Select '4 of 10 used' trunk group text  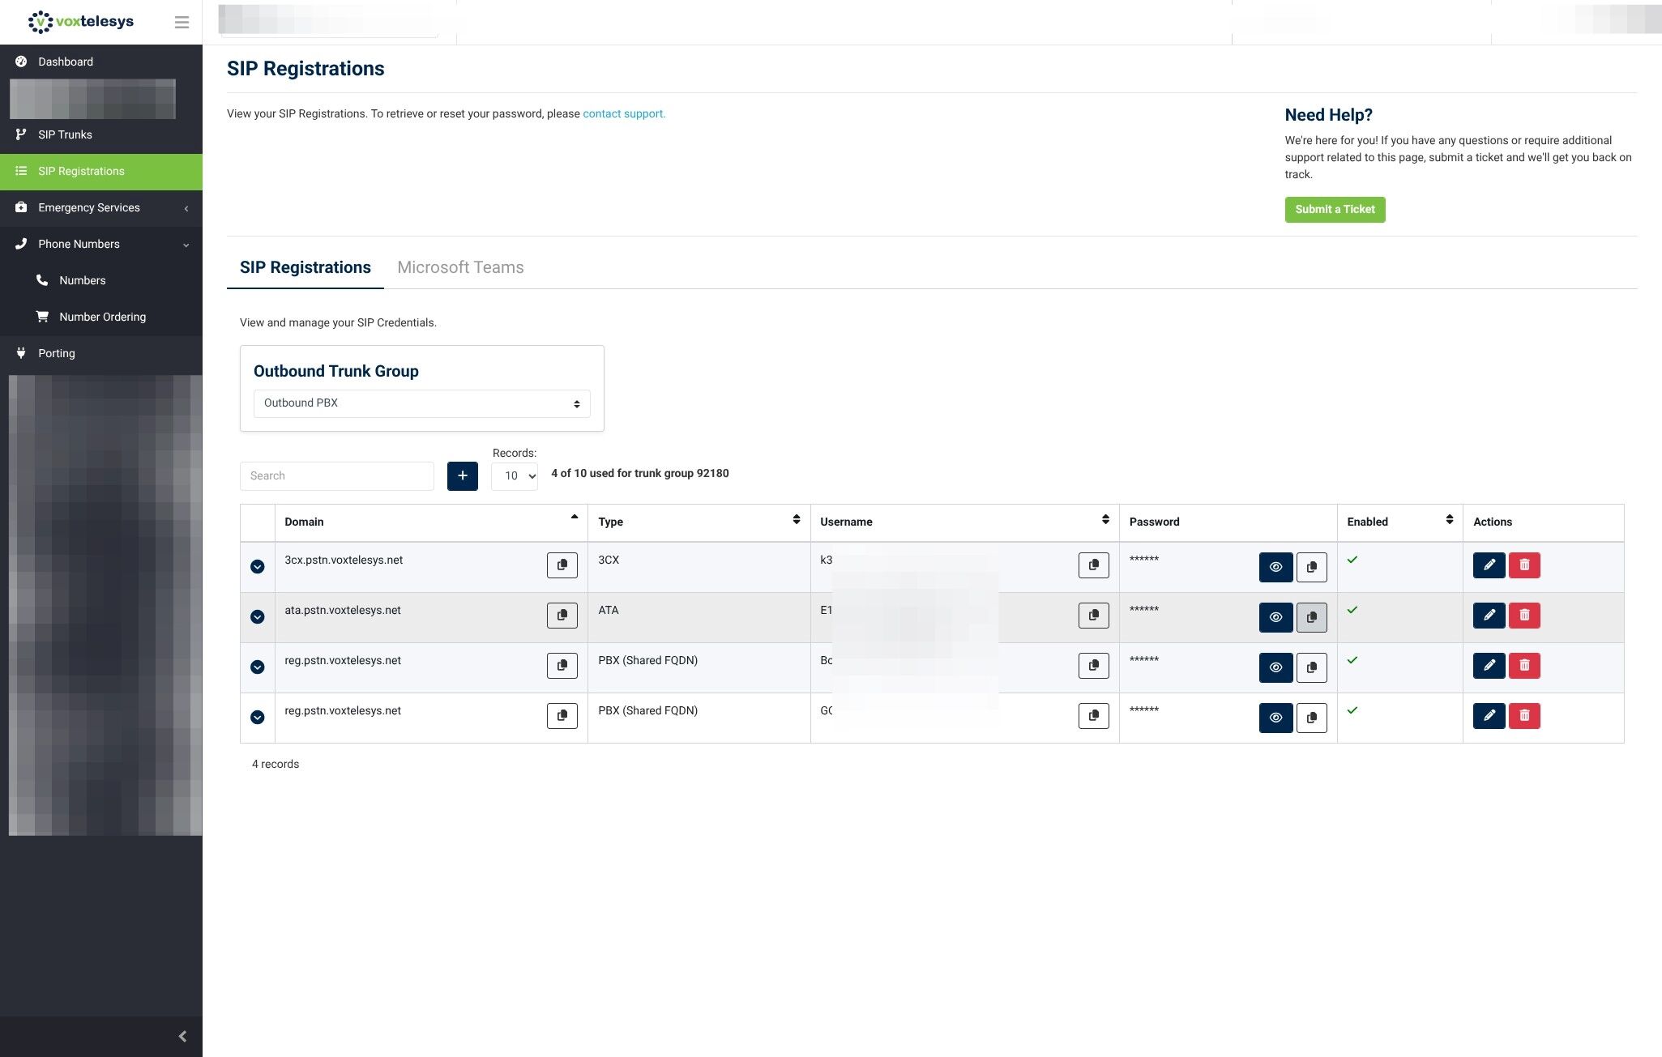click(x=640, y=474)
